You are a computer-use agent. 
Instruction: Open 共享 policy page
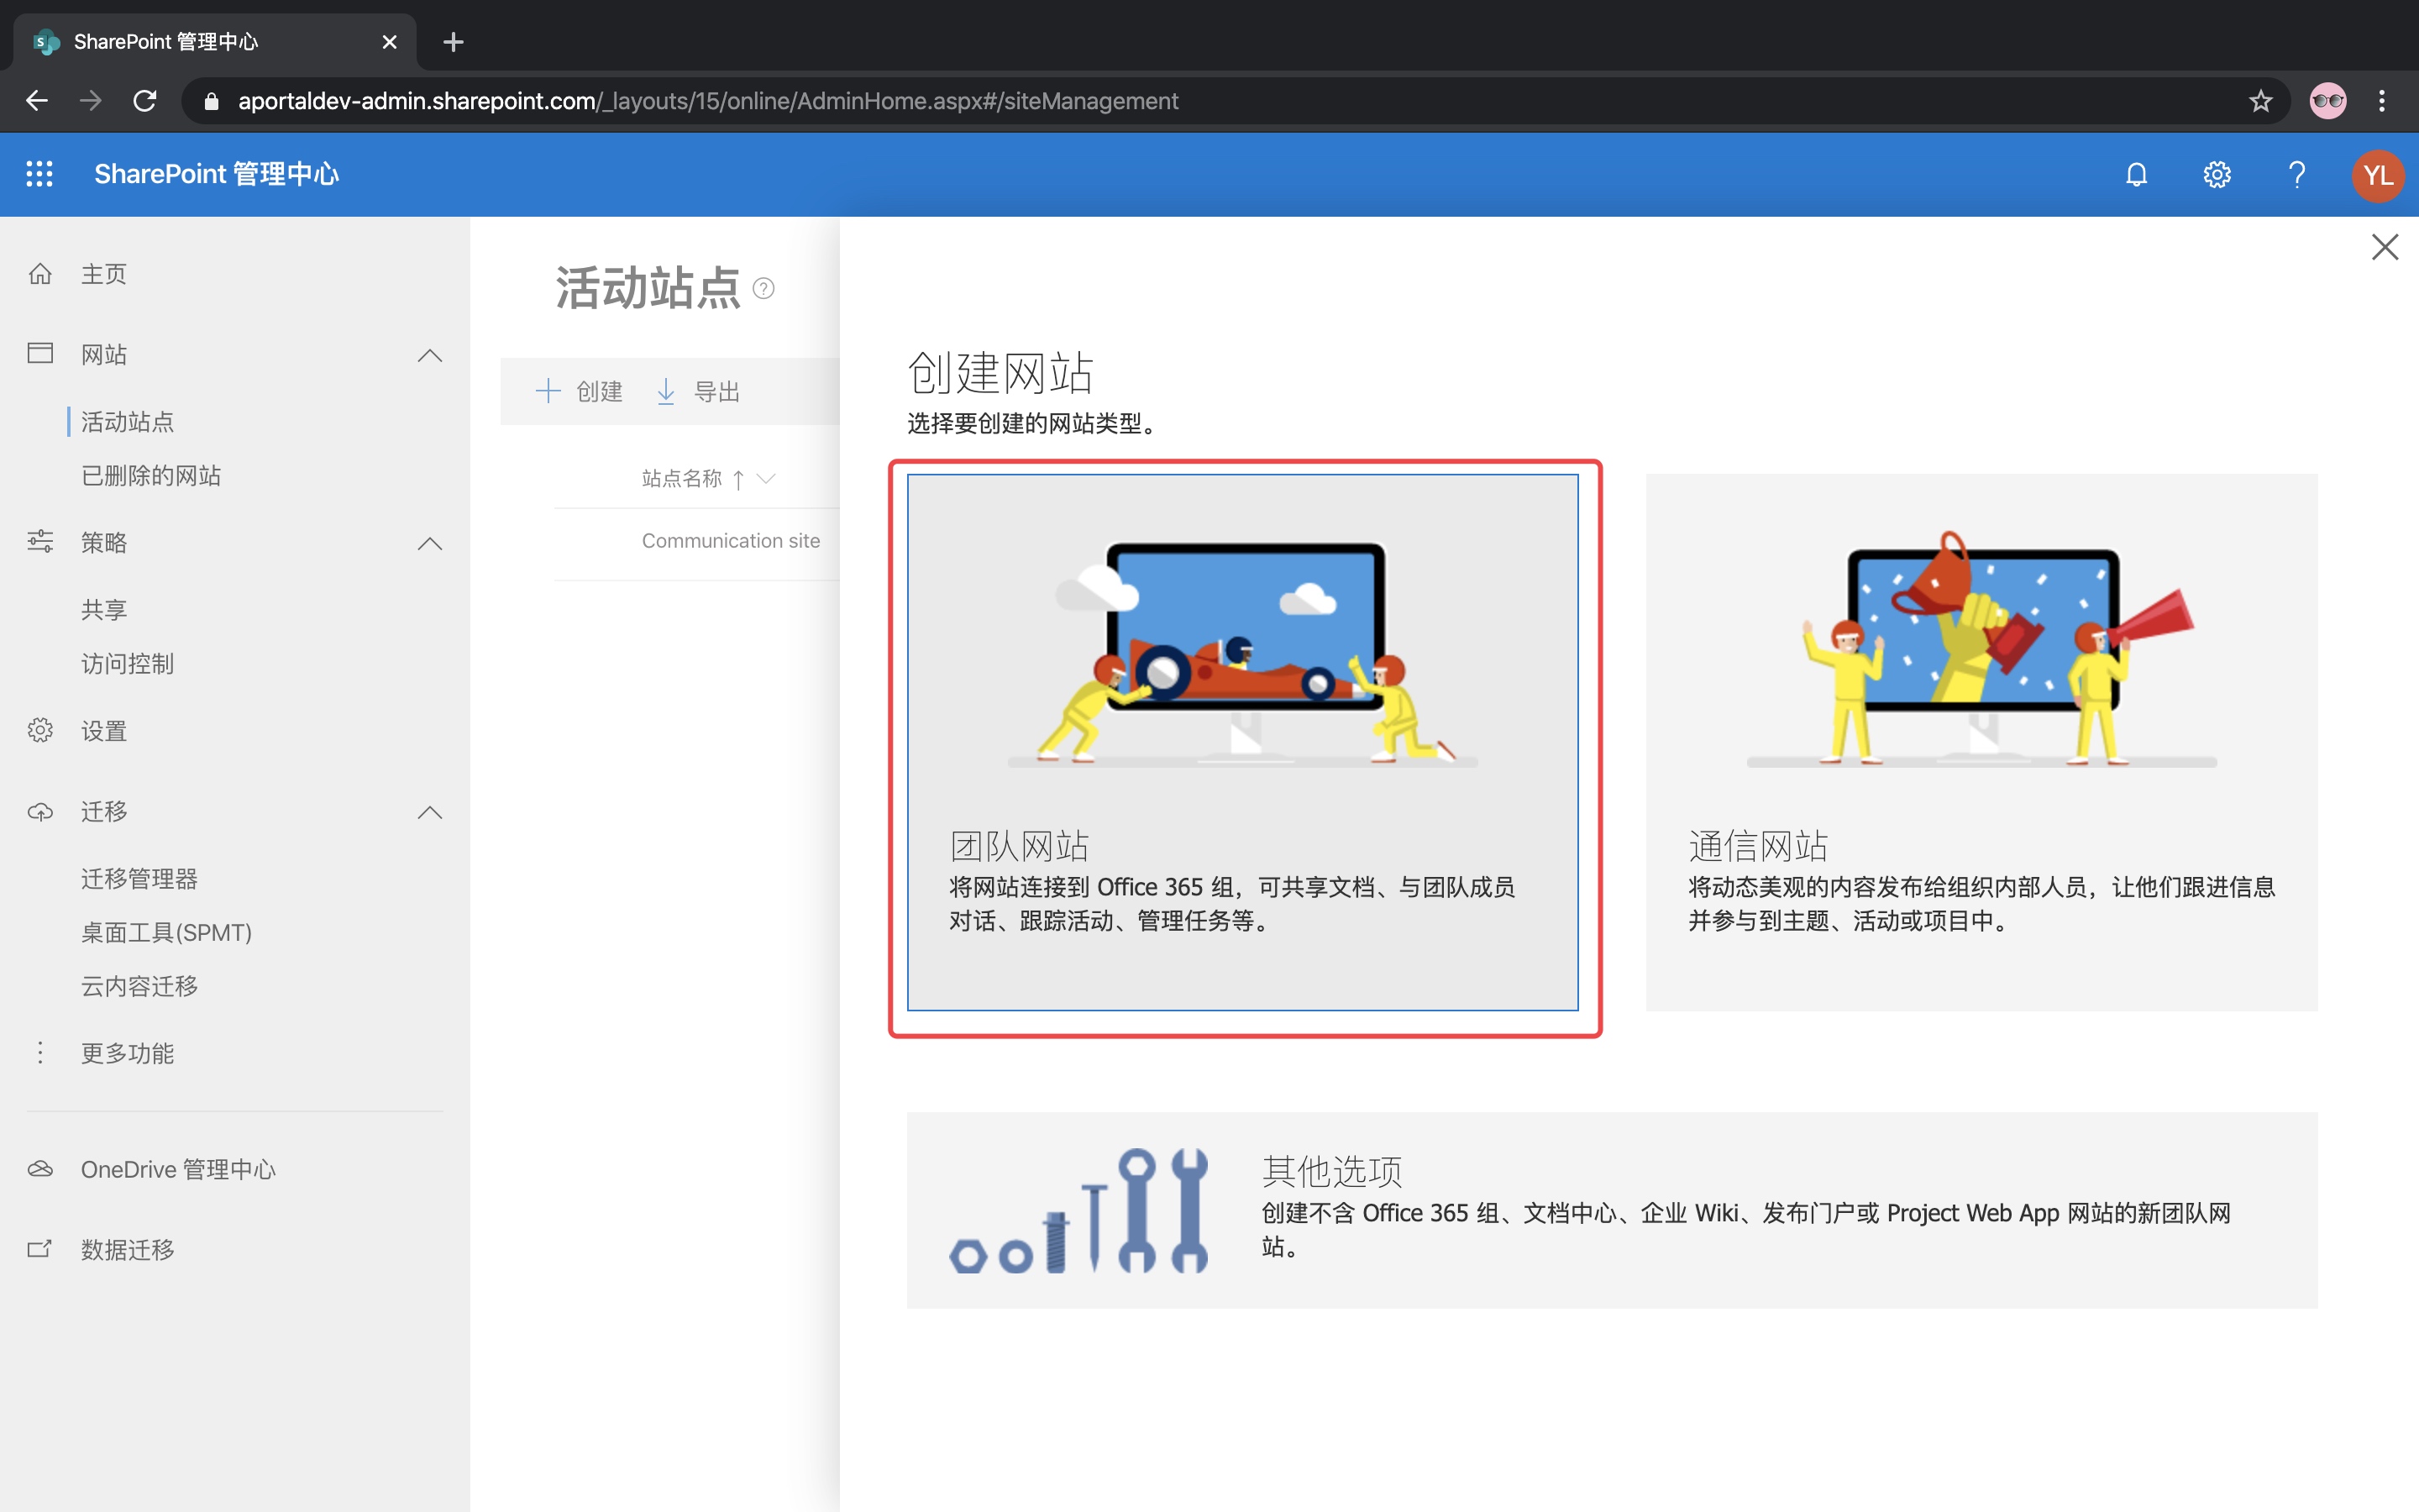104,610
